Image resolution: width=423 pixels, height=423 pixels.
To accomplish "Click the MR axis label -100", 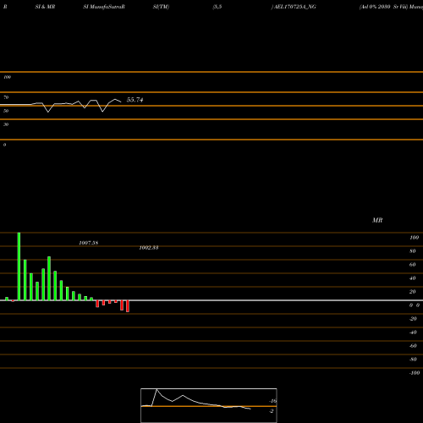I will [x=415, y=373].
